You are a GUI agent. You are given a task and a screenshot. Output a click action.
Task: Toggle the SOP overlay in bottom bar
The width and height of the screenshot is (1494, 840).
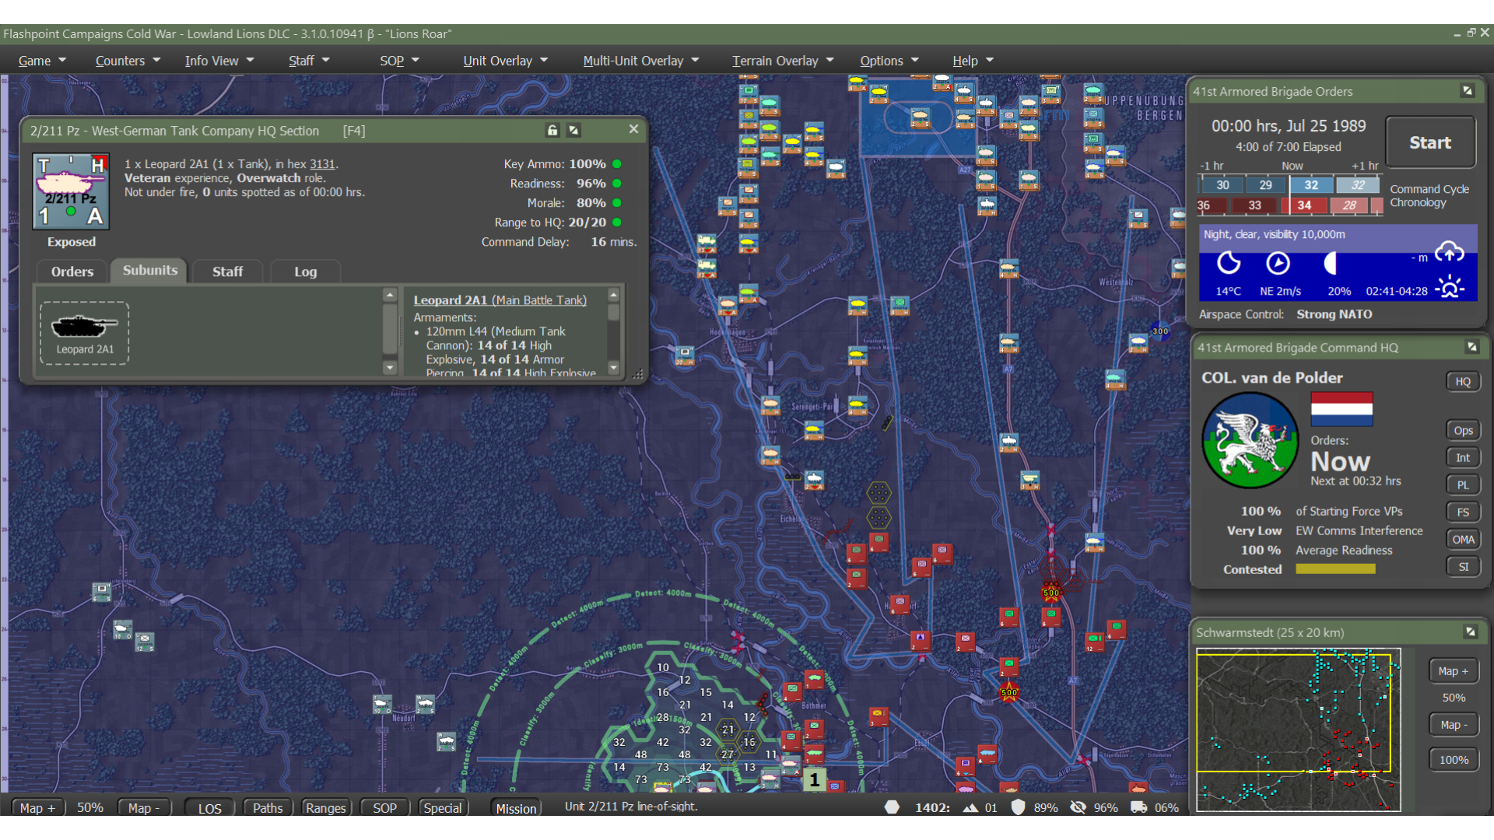coord(384,808)
